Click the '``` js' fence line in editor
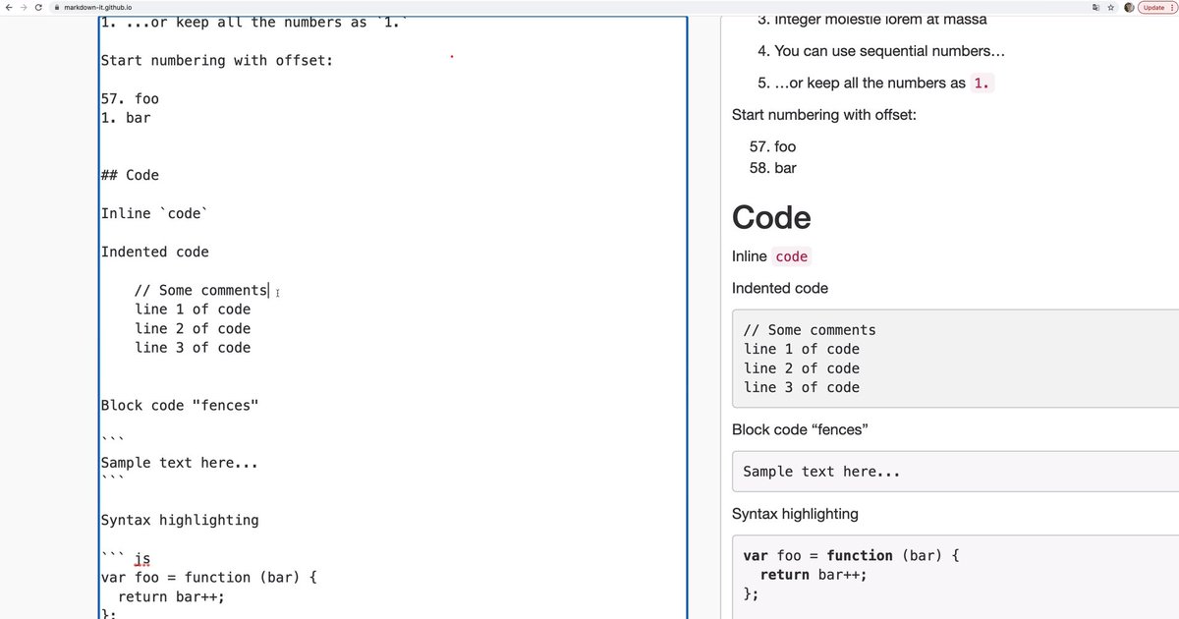Viewport: 1179px width, 619px height. coord(126,558)
